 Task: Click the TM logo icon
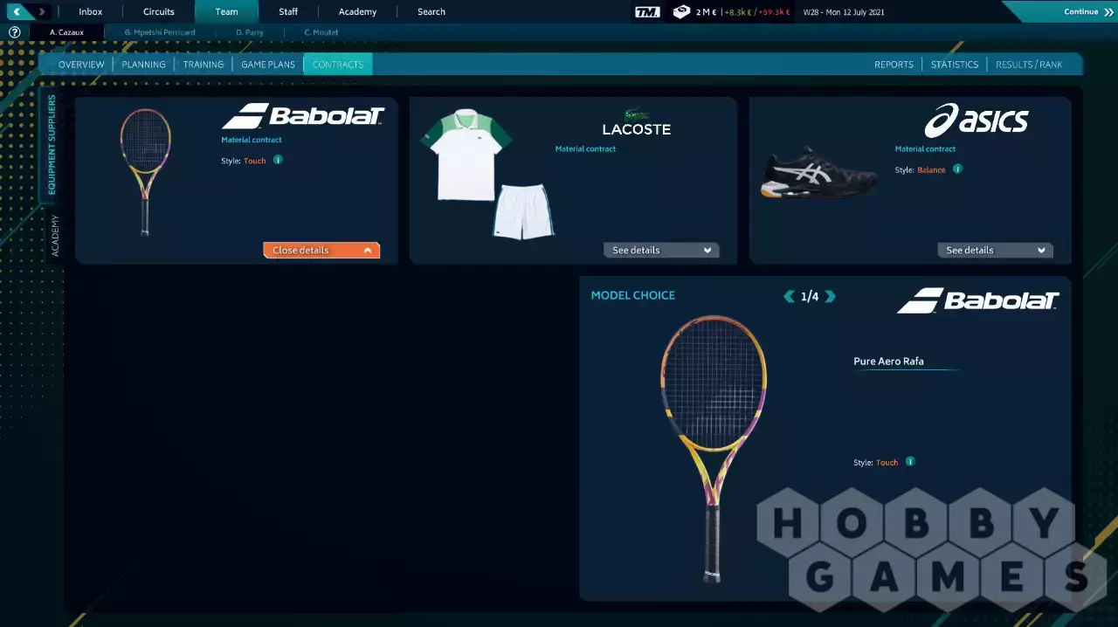[647, 12]
